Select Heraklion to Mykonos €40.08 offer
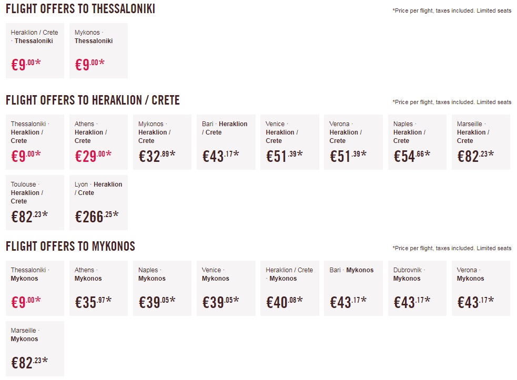The width and height of the screenshot is (517, 380). pos(289,289)
